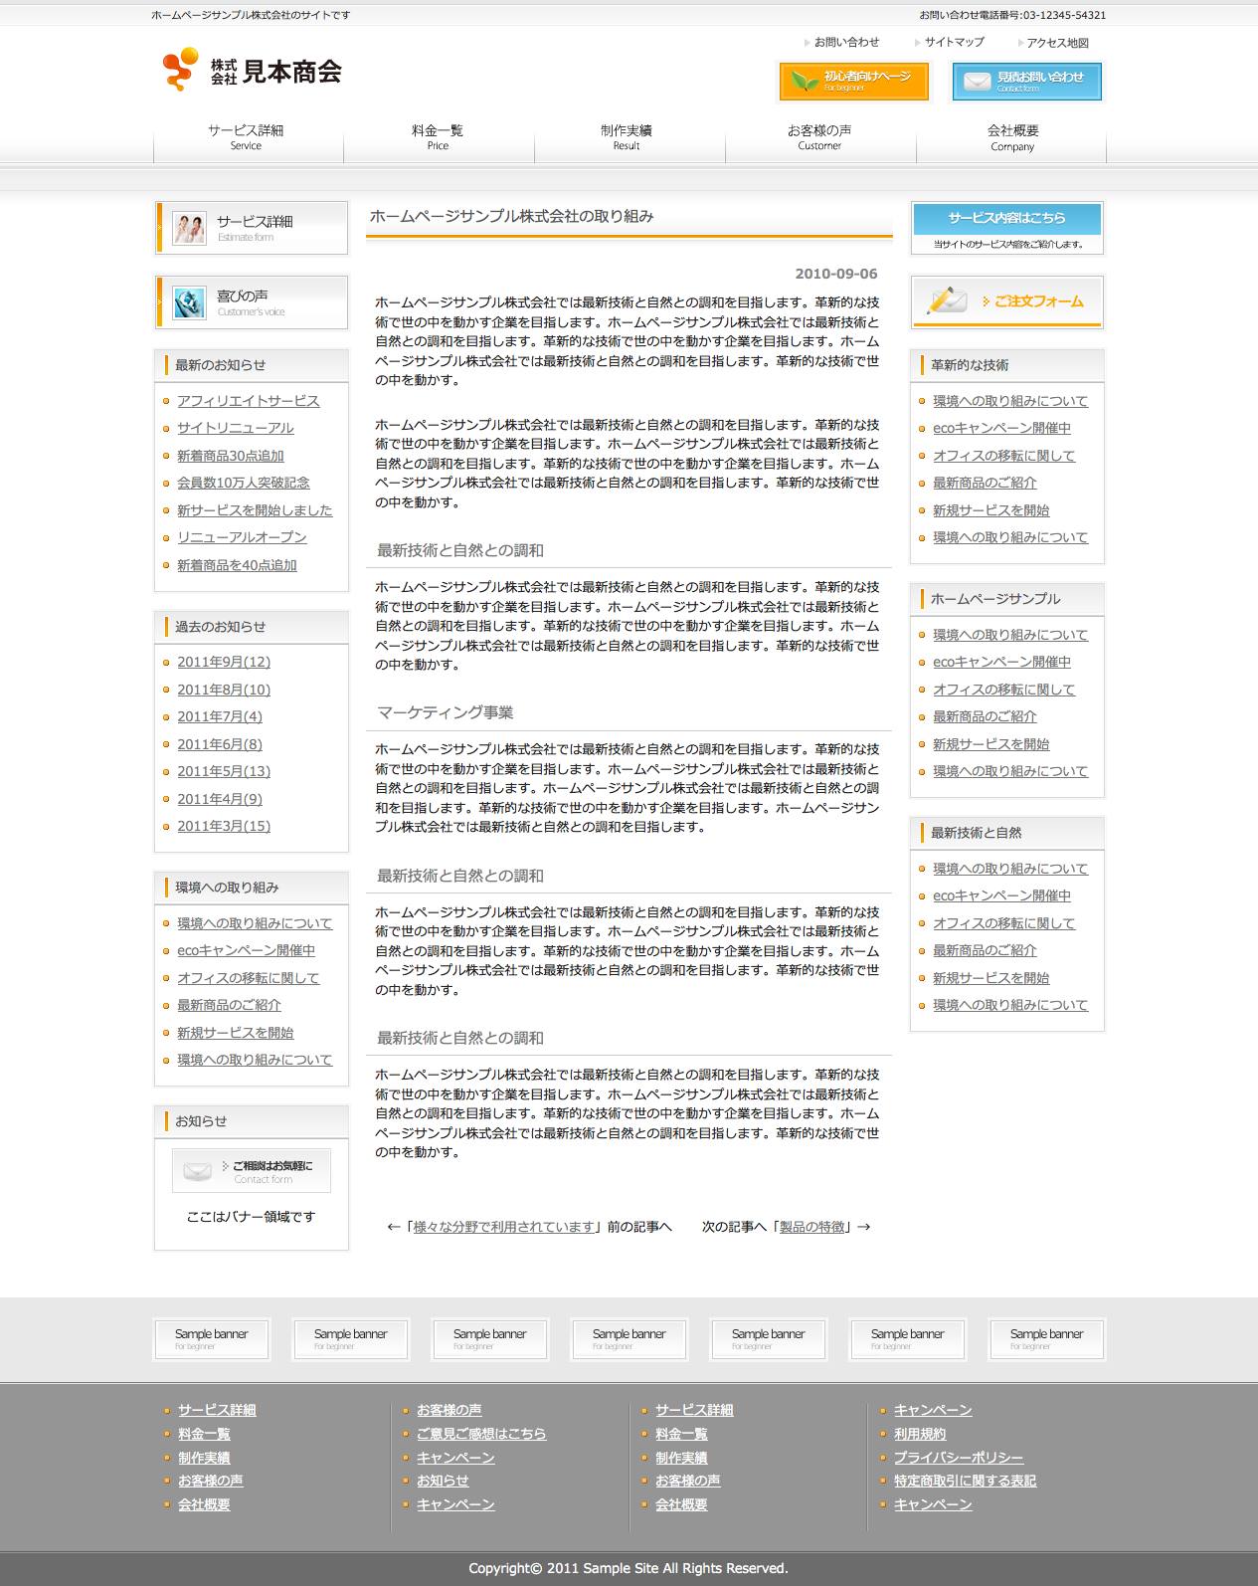Image resolution: width=1258 pixels, height=1586 pixels.
Task: Click the leaf icon on beginner page banner
Action: point(805,82)
